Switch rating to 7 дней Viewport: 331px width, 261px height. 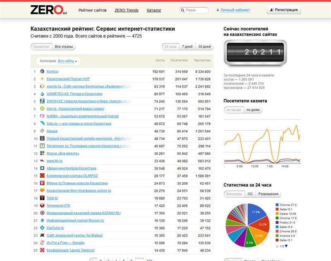click(187, 47)
